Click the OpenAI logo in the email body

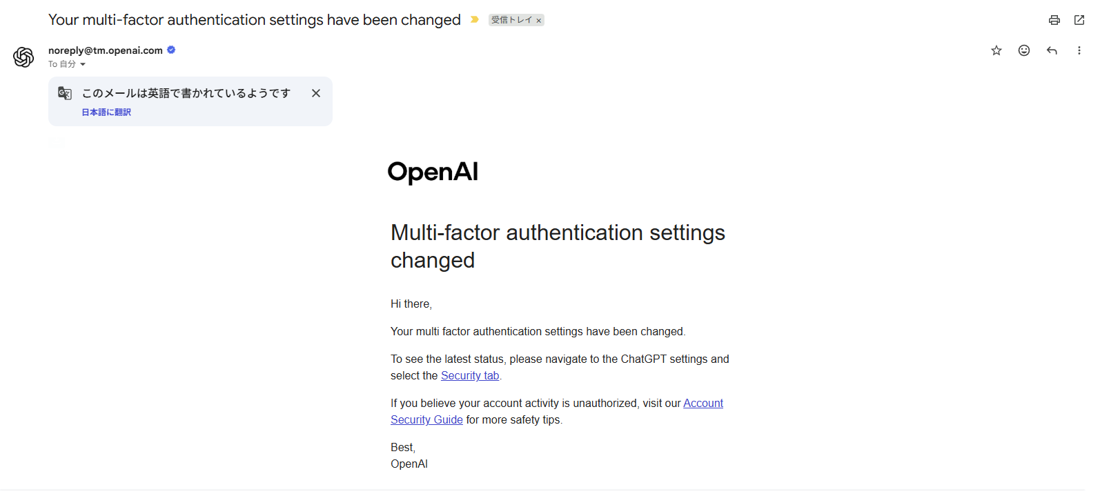433,172
